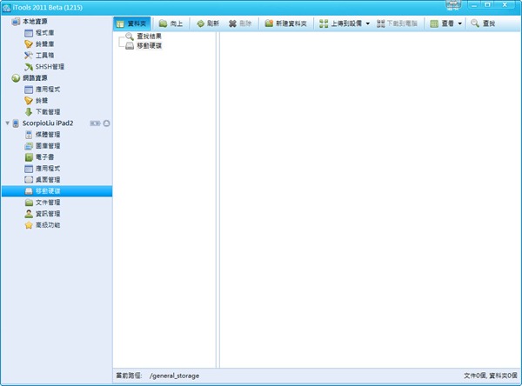This screenshot has width=522, height=386.
Task: Select ScorpioLiu iPad2 device entry
Action: pyautogui.click(x=48, y=123)
